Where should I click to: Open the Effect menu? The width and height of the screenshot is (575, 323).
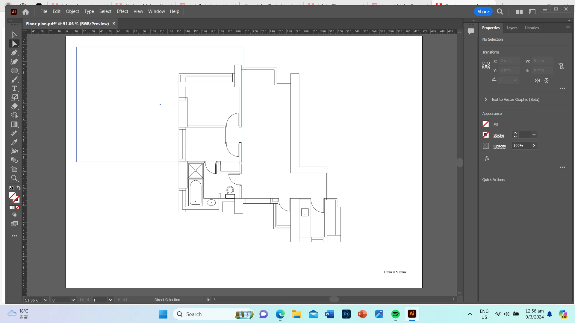(122, 11)
